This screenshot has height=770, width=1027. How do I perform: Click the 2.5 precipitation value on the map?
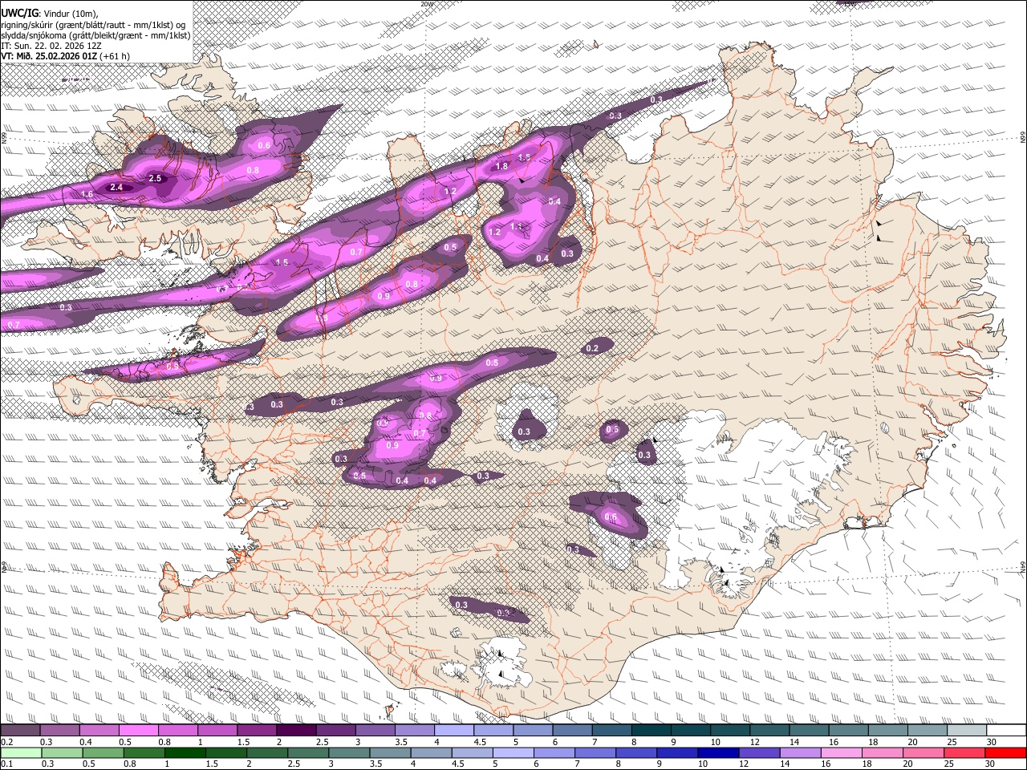point(156,178)
